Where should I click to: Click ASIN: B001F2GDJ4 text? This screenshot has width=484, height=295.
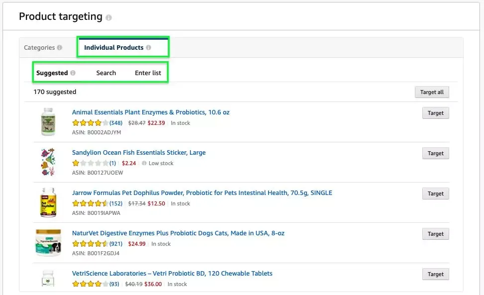(96, 253)
